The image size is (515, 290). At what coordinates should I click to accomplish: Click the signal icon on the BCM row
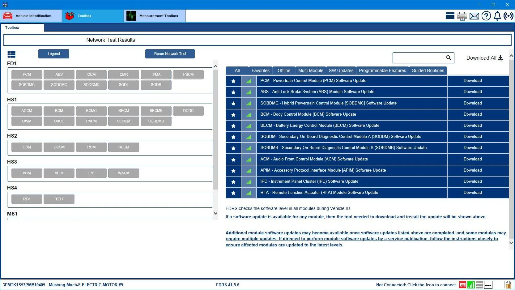249,115
